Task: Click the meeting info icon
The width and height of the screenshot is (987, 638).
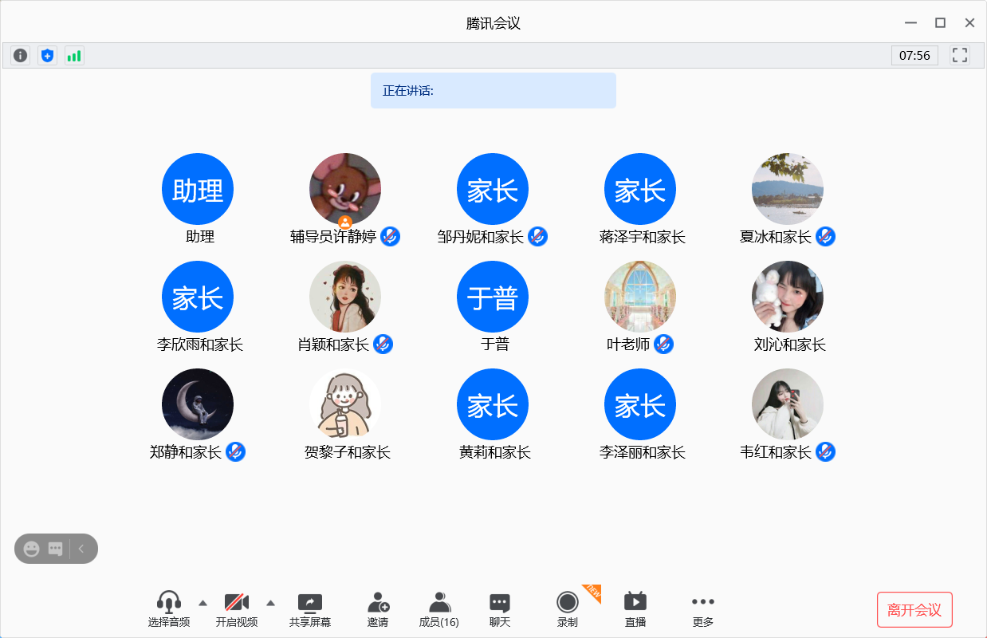Action: (21, 55)
